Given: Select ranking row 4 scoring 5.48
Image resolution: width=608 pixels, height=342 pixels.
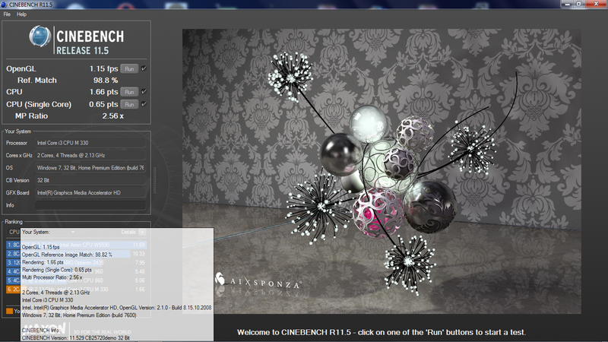Looking at the screenshot, I should 77,271.
